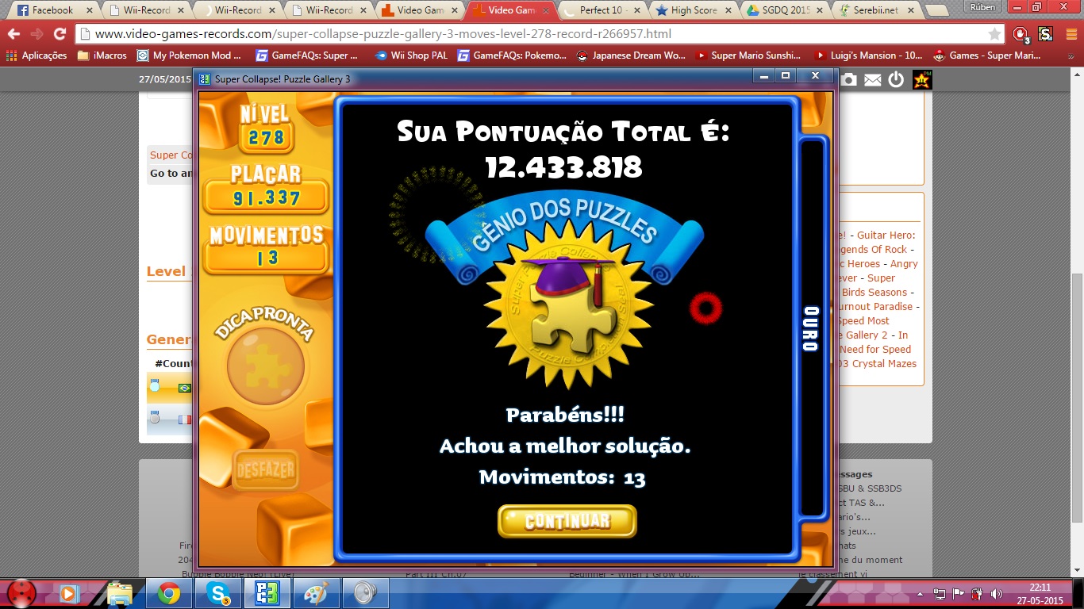Click the volume speaker tray icon

click(996, 593)
